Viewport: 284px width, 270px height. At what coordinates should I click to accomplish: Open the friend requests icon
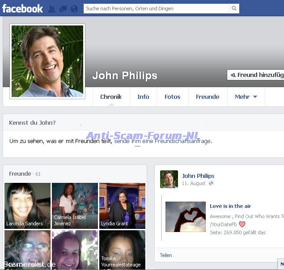(x=52, y=8)
